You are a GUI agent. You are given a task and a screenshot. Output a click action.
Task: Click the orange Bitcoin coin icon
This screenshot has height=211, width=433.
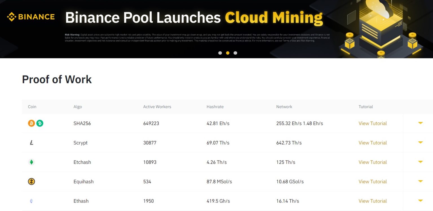[x=31, y=123]
